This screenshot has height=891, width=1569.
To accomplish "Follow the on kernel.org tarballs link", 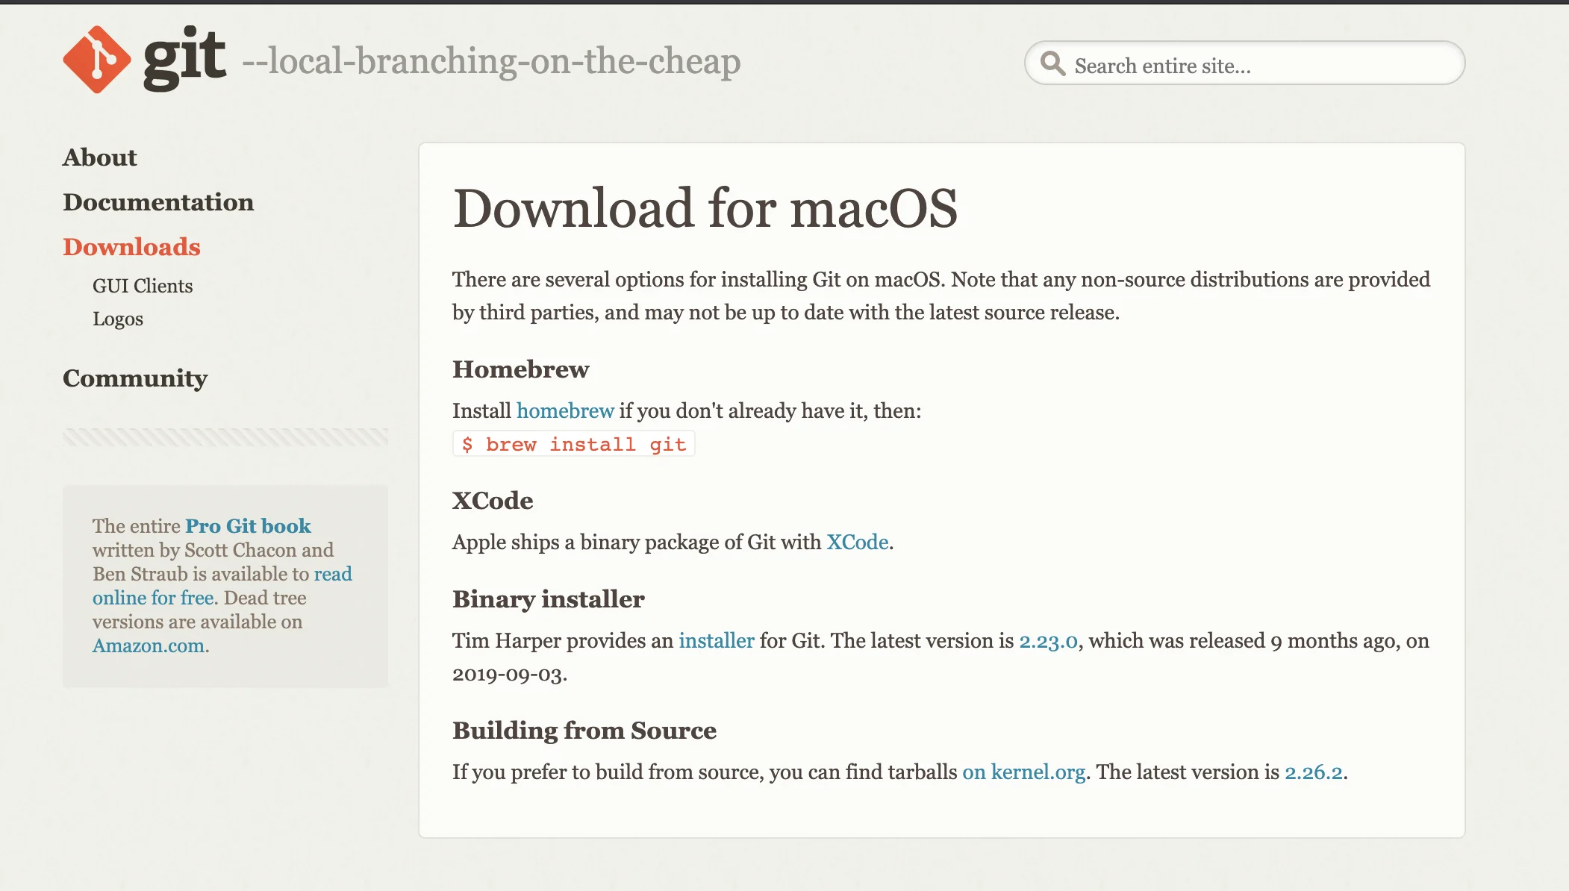I will click(1023, 772).
